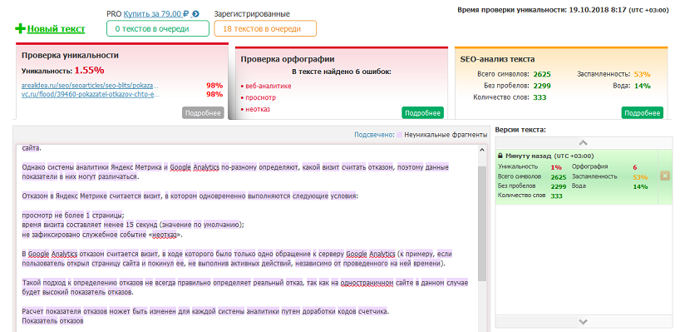Click Подробнее button in spelling check panel
Image resolution: width=680 pixels, height=332 pixels.
(x=423, y=113)
